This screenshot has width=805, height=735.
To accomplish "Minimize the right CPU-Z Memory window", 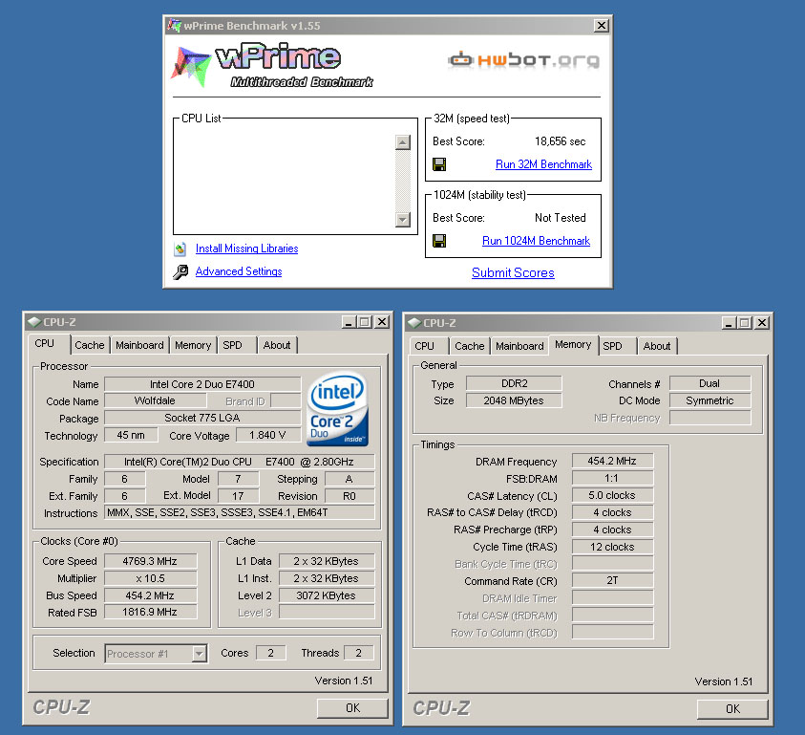I will pyautogui.click(x=729, y=323).
